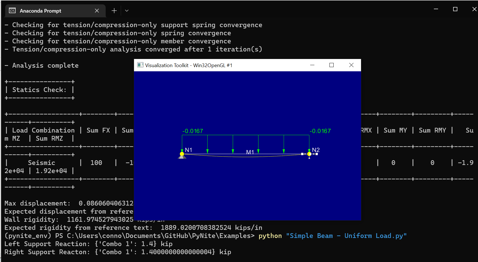
Task: Click the left -0.0167 load magnitude label
Action: click(193, 131)
